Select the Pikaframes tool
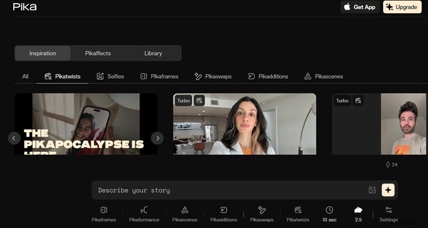 [x=104, y=214]
